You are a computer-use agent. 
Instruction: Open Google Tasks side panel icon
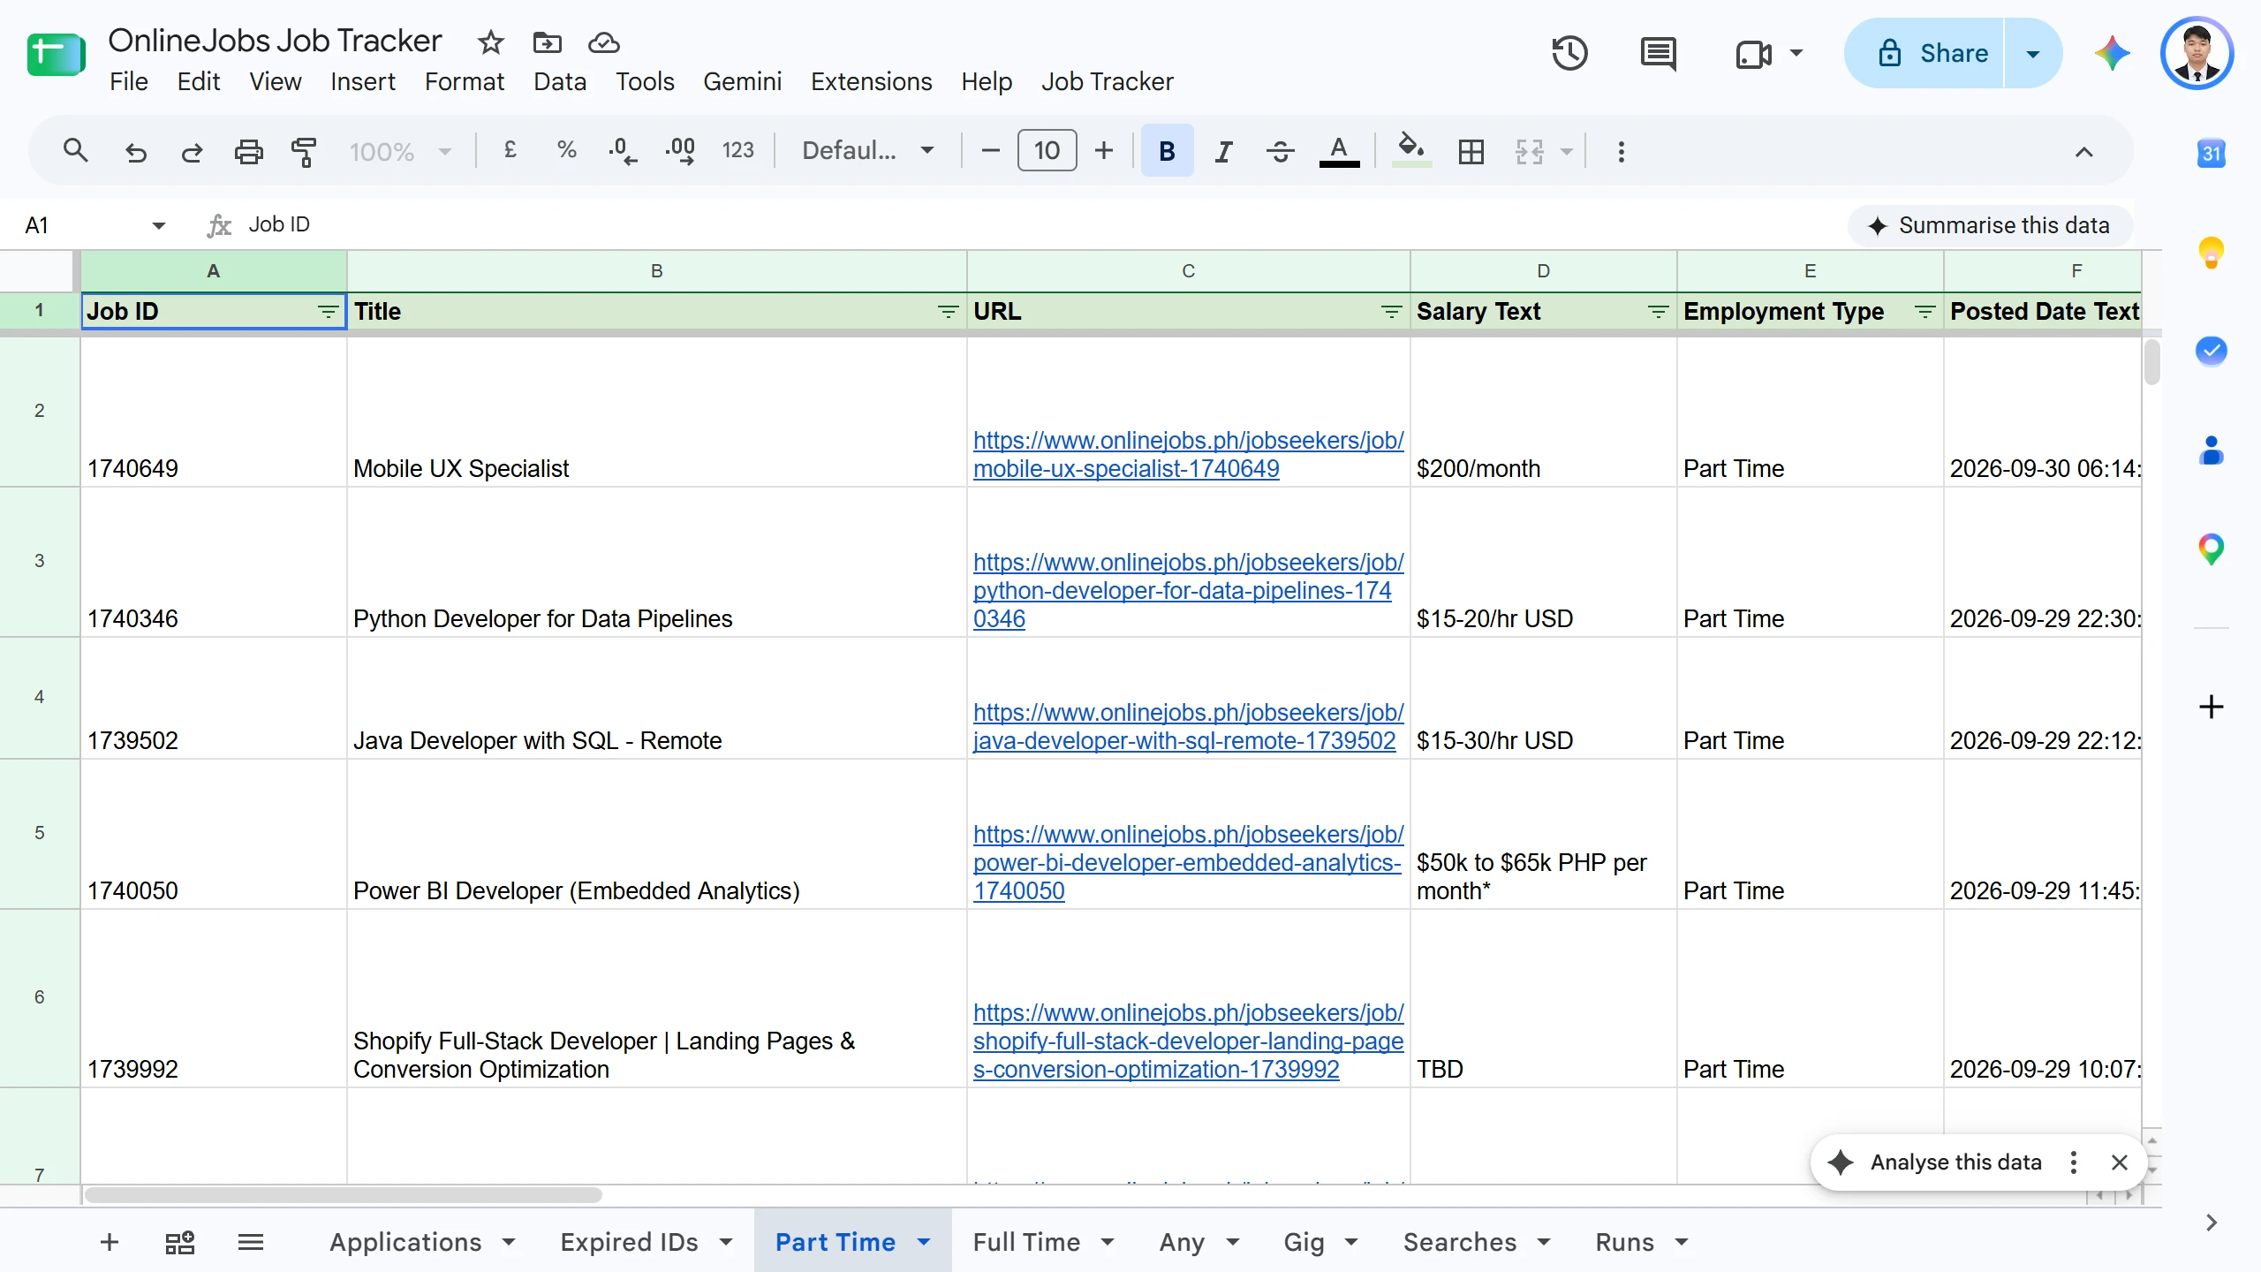2211,351
